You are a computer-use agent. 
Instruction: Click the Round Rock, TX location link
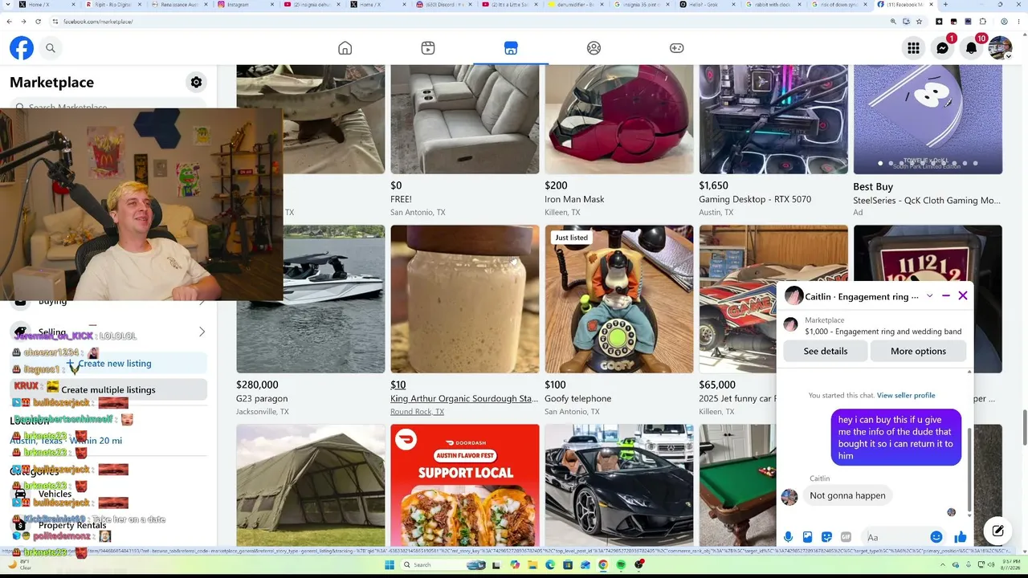pyautogui.click(x=417, y=412)
